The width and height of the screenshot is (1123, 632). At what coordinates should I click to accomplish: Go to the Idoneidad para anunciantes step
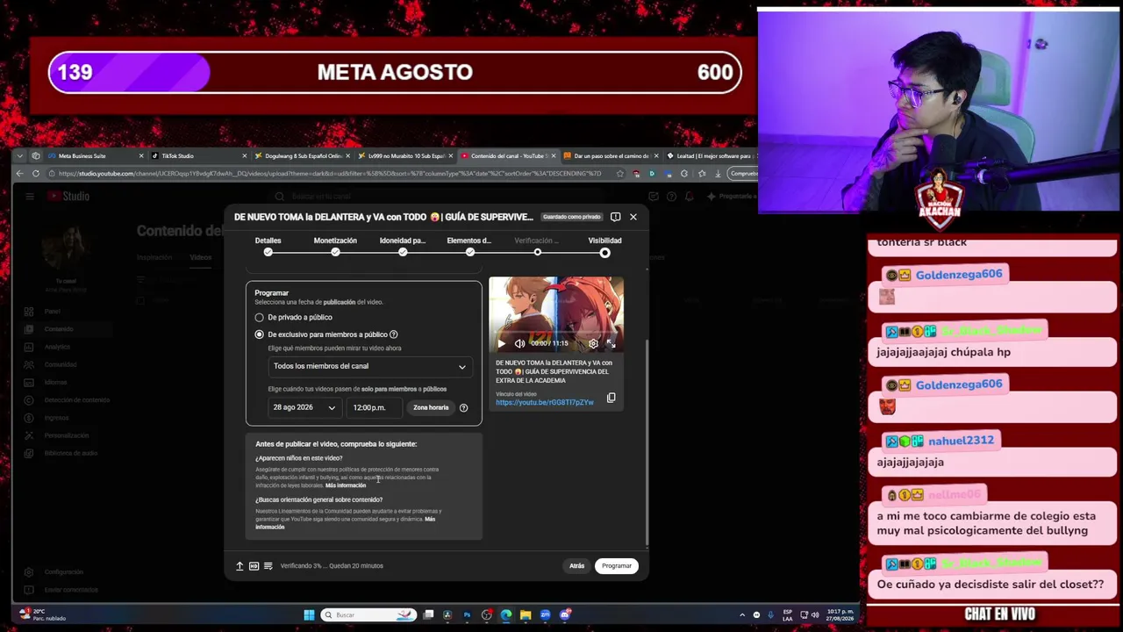coord(403,246)
